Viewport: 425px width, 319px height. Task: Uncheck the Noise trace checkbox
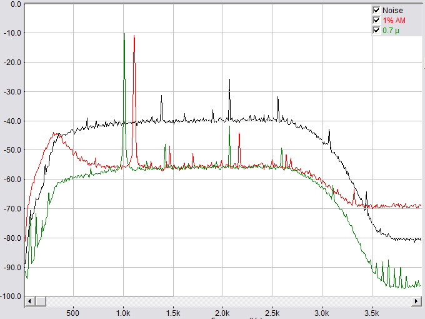click(376, 11)
